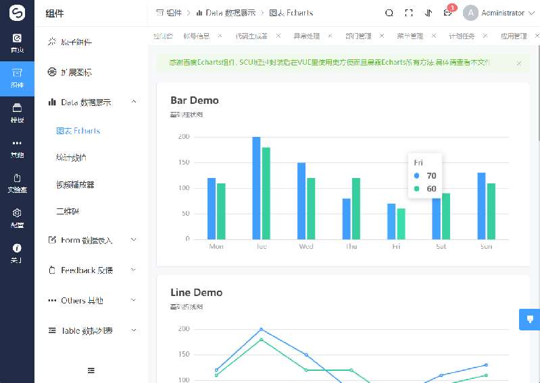Open the 实验室 section in the left rail
Viewport: 540px width, 383px height.
tap(17, 182)
